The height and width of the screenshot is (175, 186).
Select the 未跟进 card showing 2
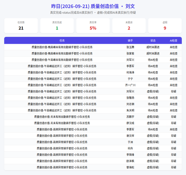point(129,26)
